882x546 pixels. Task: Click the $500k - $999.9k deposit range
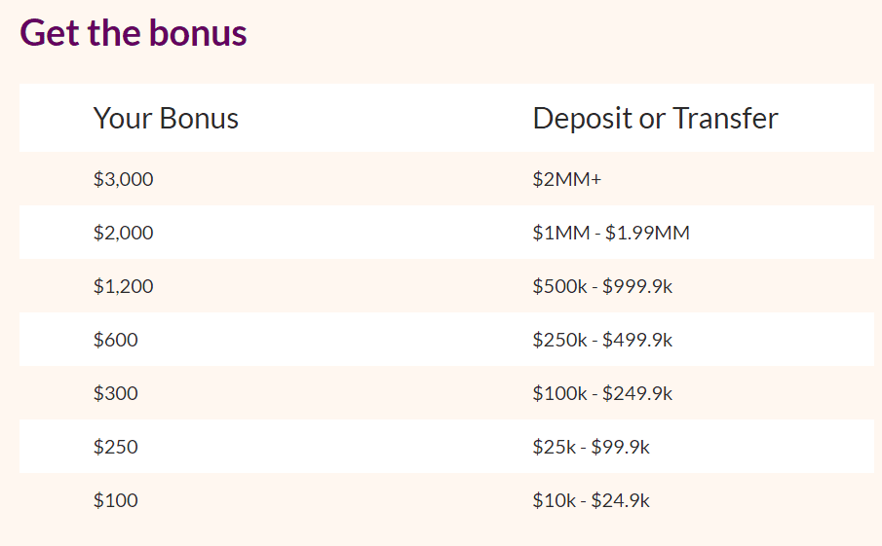pyautogui.click(x=602, y=286)
